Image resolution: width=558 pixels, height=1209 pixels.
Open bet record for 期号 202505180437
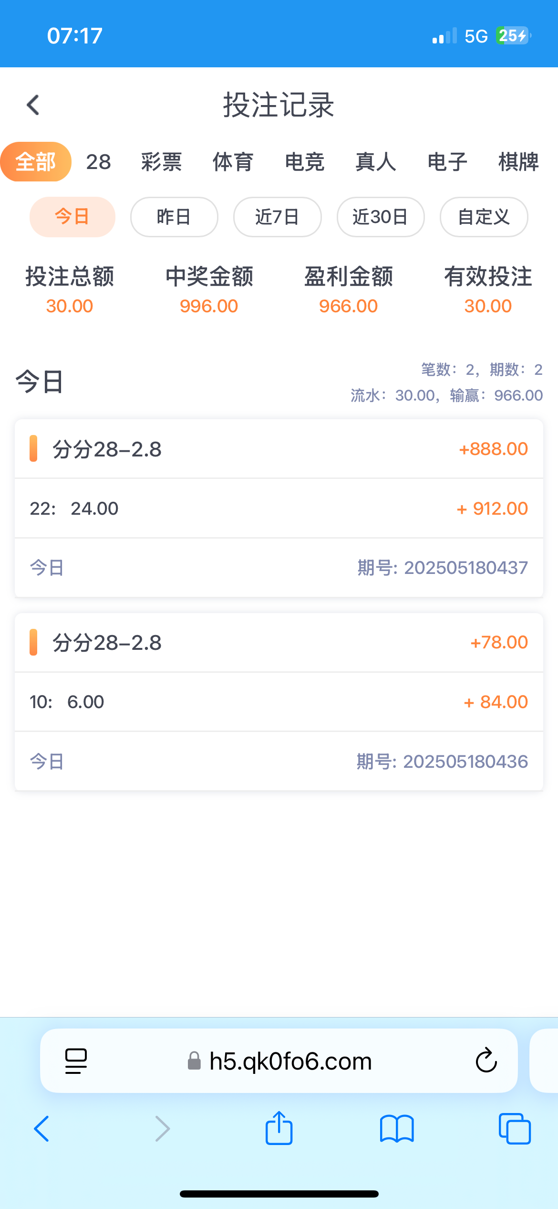click(x=279, y=508)
